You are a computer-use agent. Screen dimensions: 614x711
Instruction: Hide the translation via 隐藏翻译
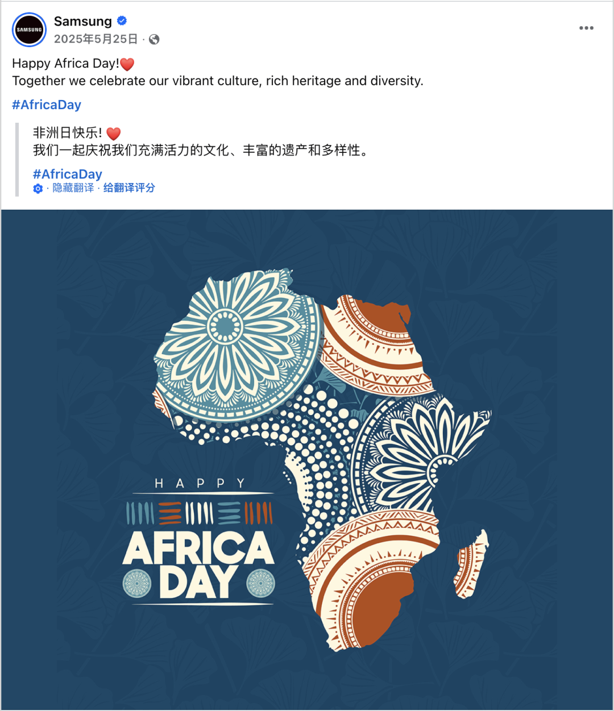(x=73, y=188)
